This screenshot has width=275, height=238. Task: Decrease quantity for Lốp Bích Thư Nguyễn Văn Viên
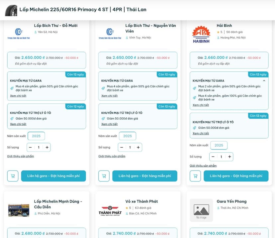[122, 147]
